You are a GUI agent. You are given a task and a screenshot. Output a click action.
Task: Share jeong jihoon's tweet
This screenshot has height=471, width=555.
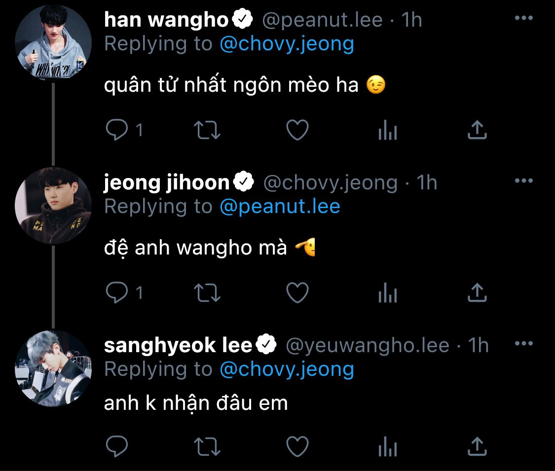pyautogui.click(x=477, y=292)
